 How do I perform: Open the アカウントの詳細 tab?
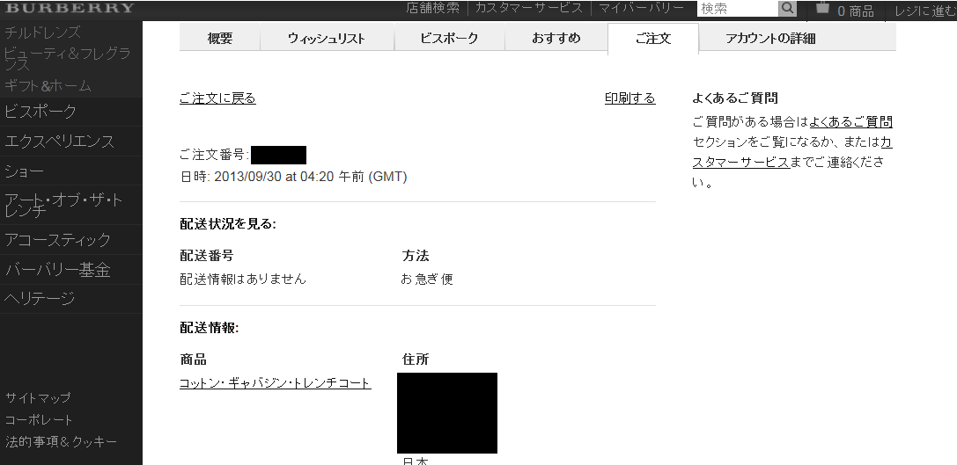(x=769, y=39)
